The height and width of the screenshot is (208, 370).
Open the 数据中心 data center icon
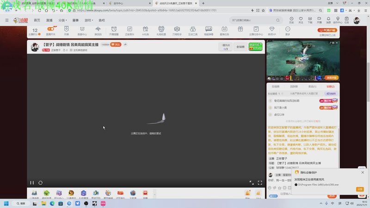[82, 29]
